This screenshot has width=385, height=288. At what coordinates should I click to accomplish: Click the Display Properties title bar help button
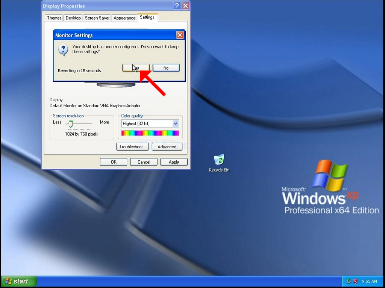coord(177,6)
